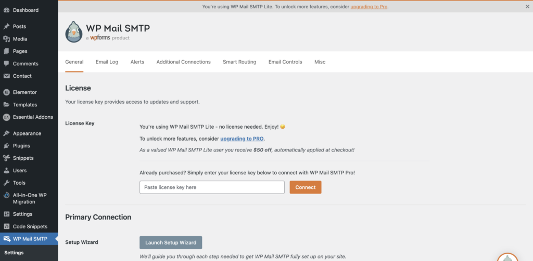
Task: Switch to the General tab
Action: 74,62
